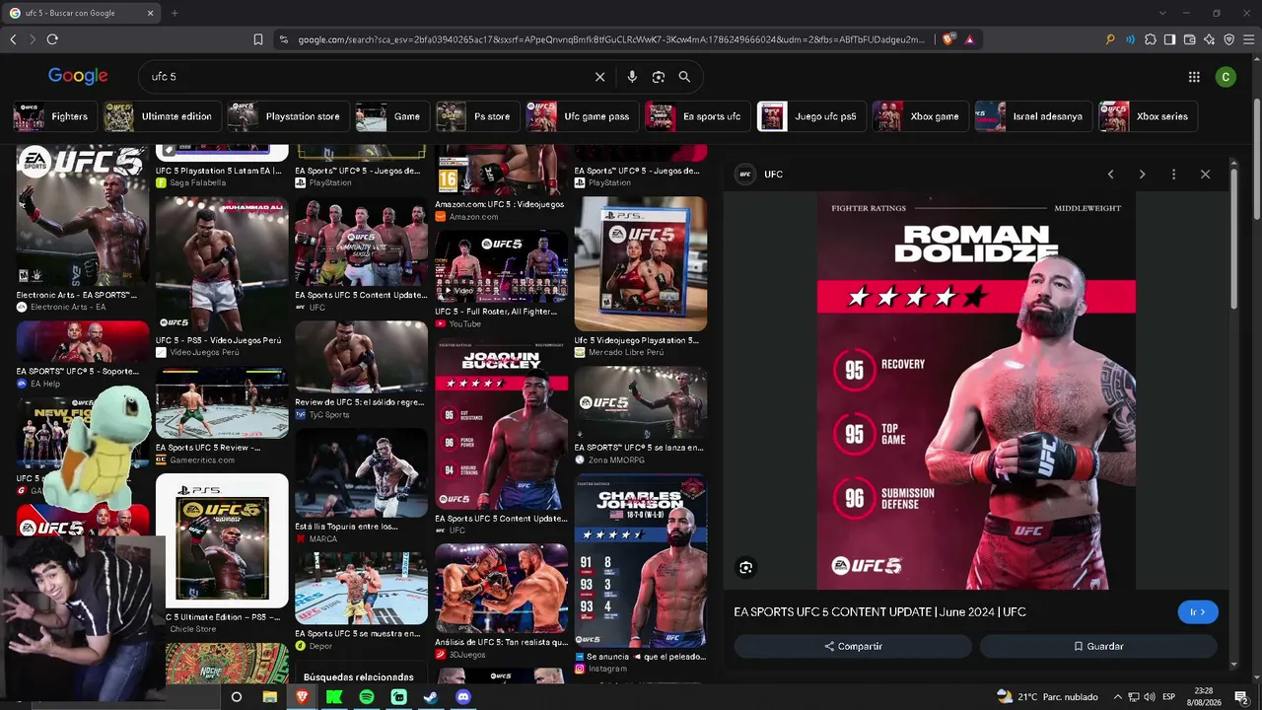Open 'EA SPORTS UFC 5 CONTENT UPDATE' title link
The width and height of the screenshot is (1262, 710).
pos(880,612)
